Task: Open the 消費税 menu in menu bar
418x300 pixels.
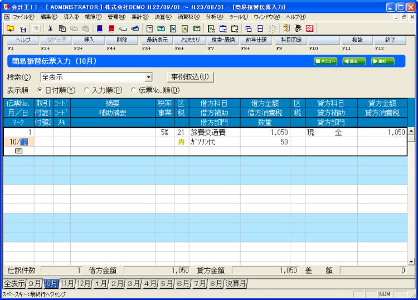Action: [x=187, y=17]
